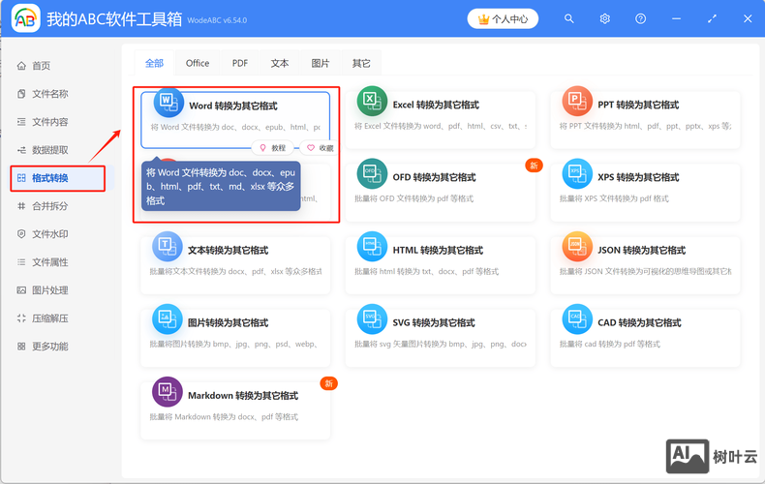Open settings via the gear icon
The image size is (765, 484).
point(605,18)
